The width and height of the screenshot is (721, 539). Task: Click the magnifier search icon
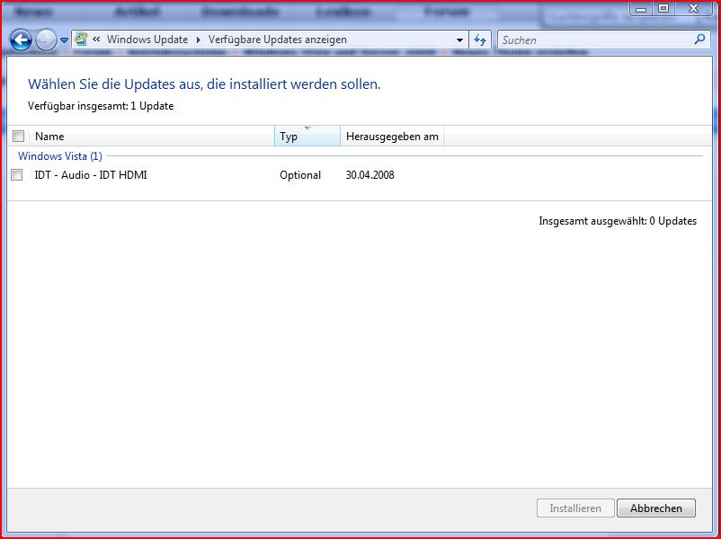coord(699,40)
